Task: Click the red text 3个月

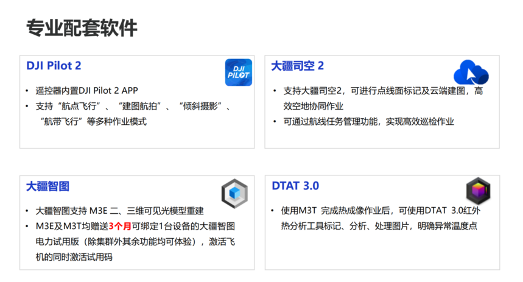Action: pyautogui.click(x=120, y=226)
